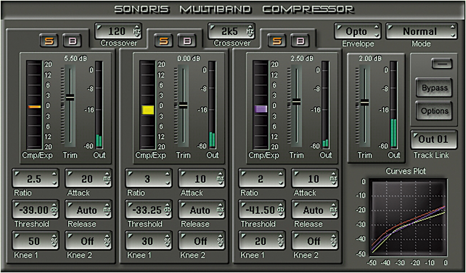
Task: Bypass the low band with B button
Action: (73, 41)
